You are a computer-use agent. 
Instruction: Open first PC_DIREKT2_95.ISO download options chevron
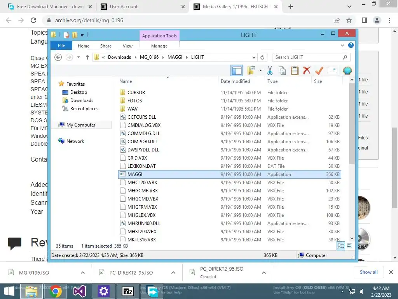(173, 273)
